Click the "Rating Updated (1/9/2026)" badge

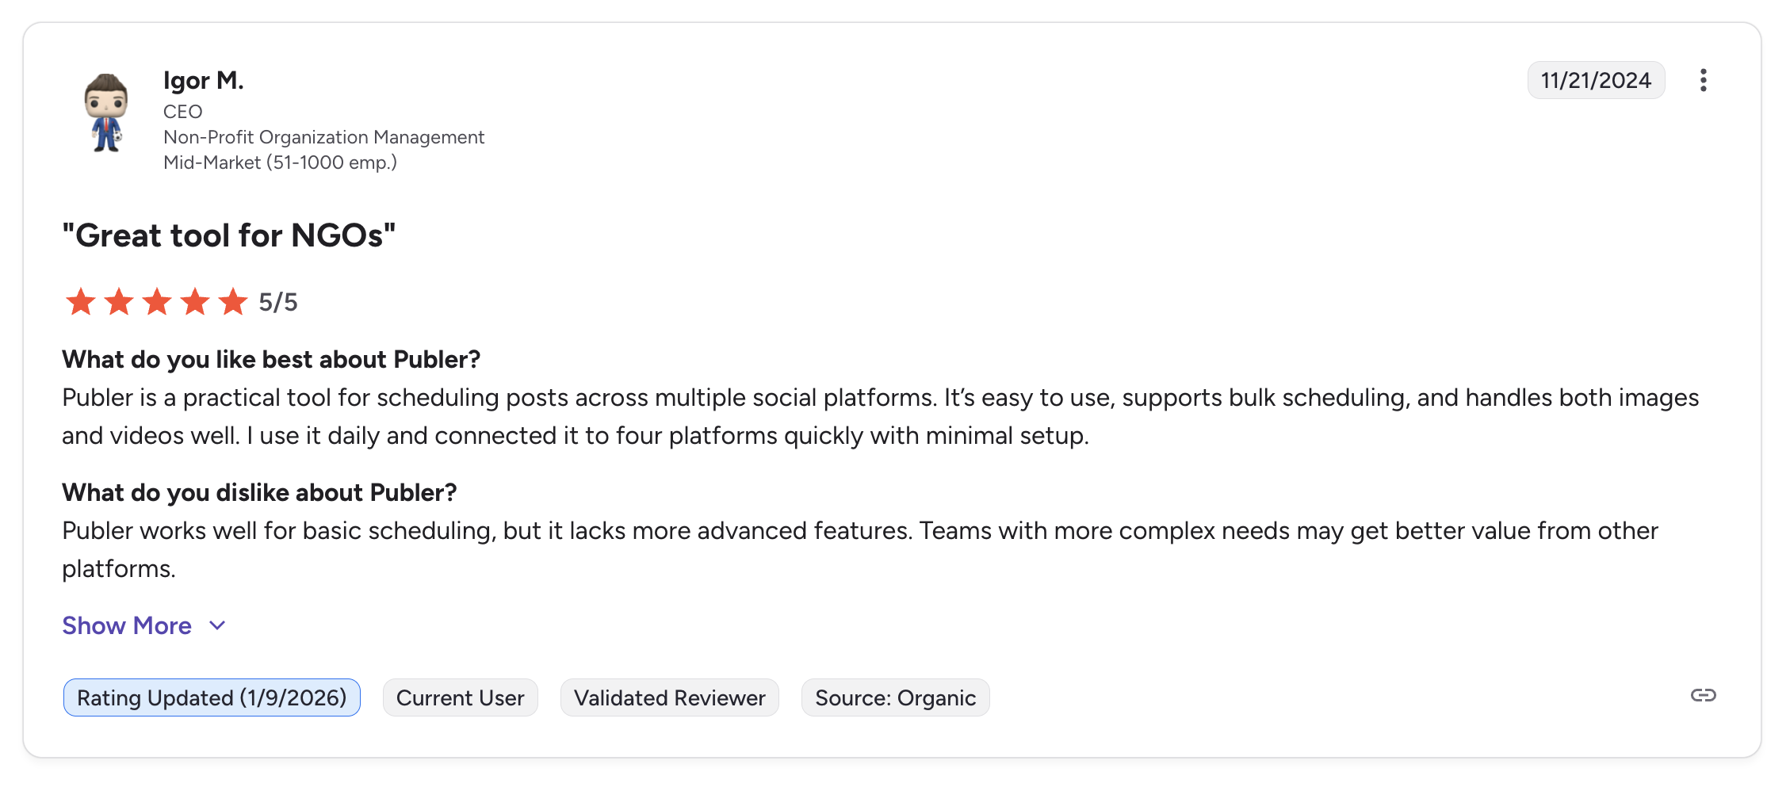(x=211, y=697)
